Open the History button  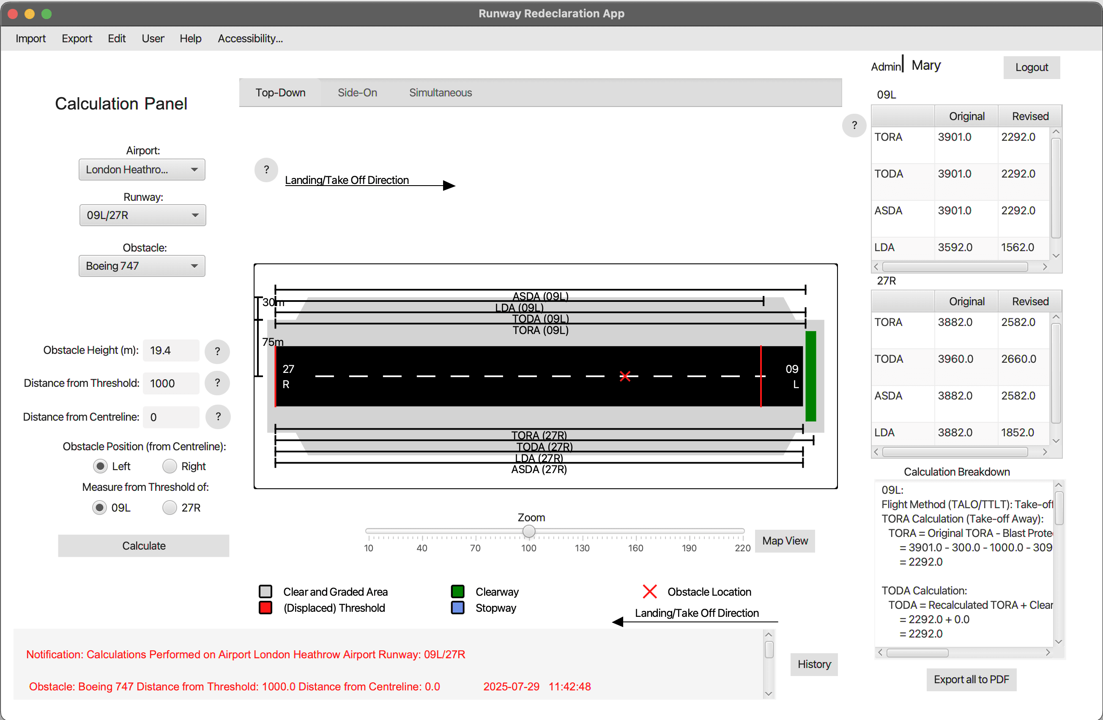point(814,664)
